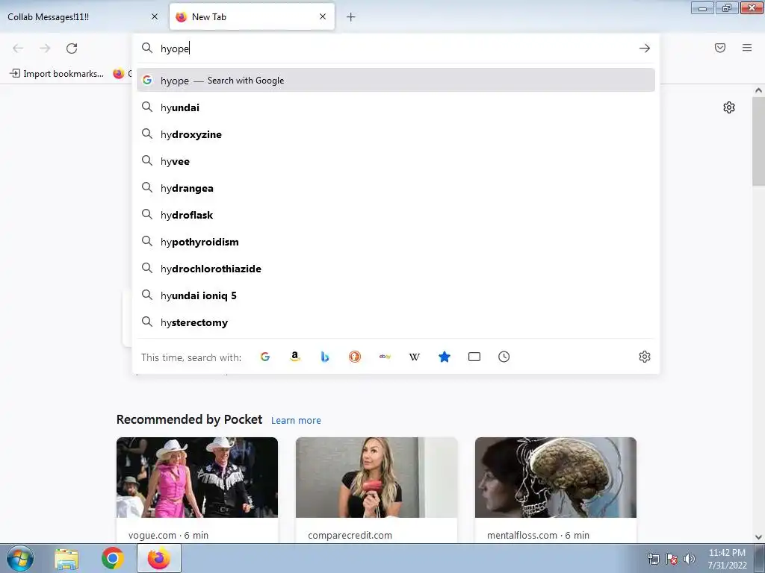Click the back navigation arrow
This screenshot has width=765, height=573.
[x=18, y=48]
